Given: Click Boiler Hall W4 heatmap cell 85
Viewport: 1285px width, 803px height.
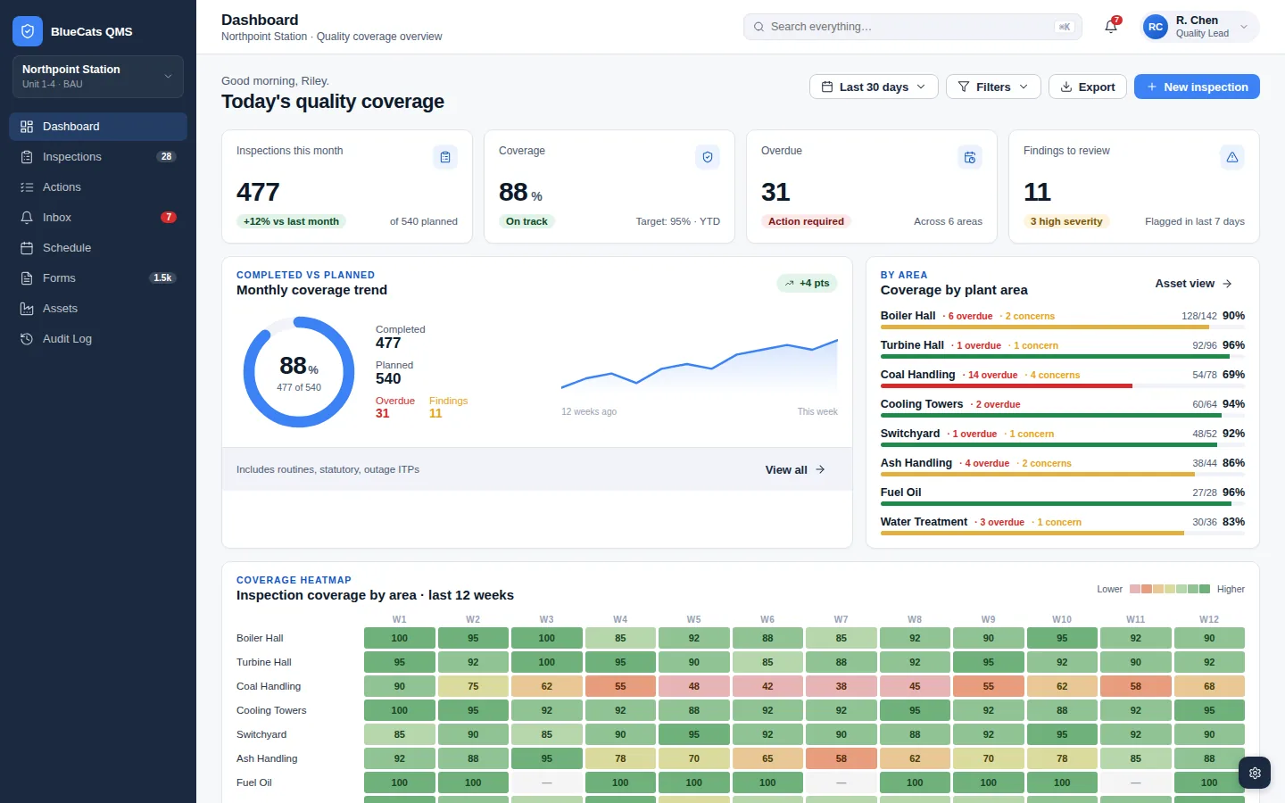Looking at the screenshot, I should [x=620, y=638].
